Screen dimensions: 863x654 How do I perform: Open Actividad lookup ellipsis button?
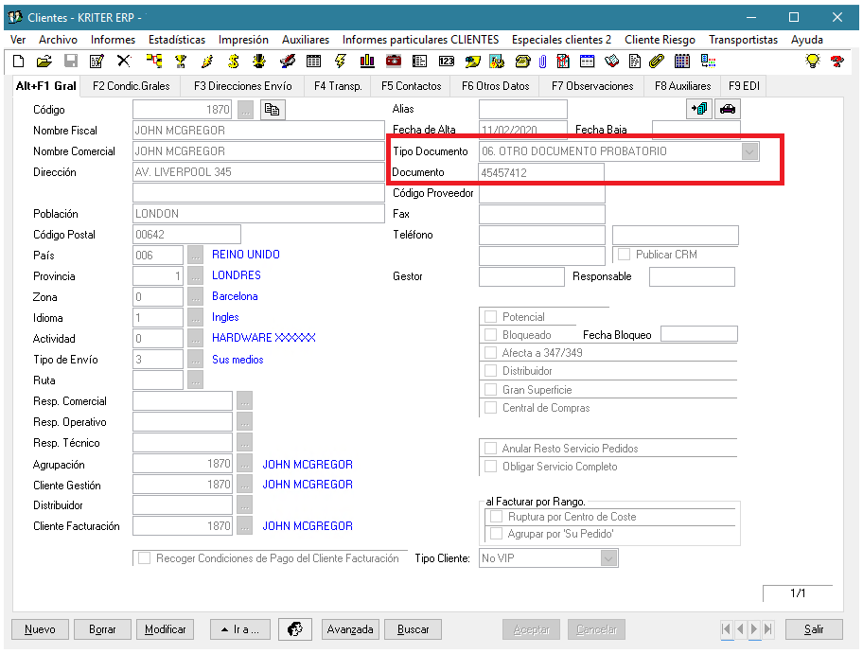[x=195, y=339]
